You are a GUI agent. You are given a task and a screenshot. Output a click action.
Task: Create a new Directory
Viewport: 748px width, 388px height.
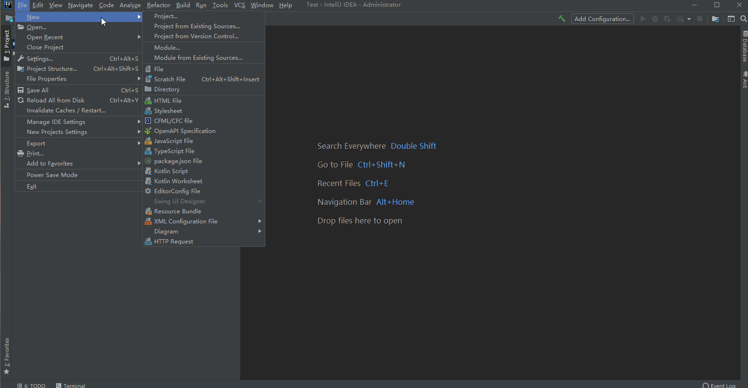tap(204, 89)
